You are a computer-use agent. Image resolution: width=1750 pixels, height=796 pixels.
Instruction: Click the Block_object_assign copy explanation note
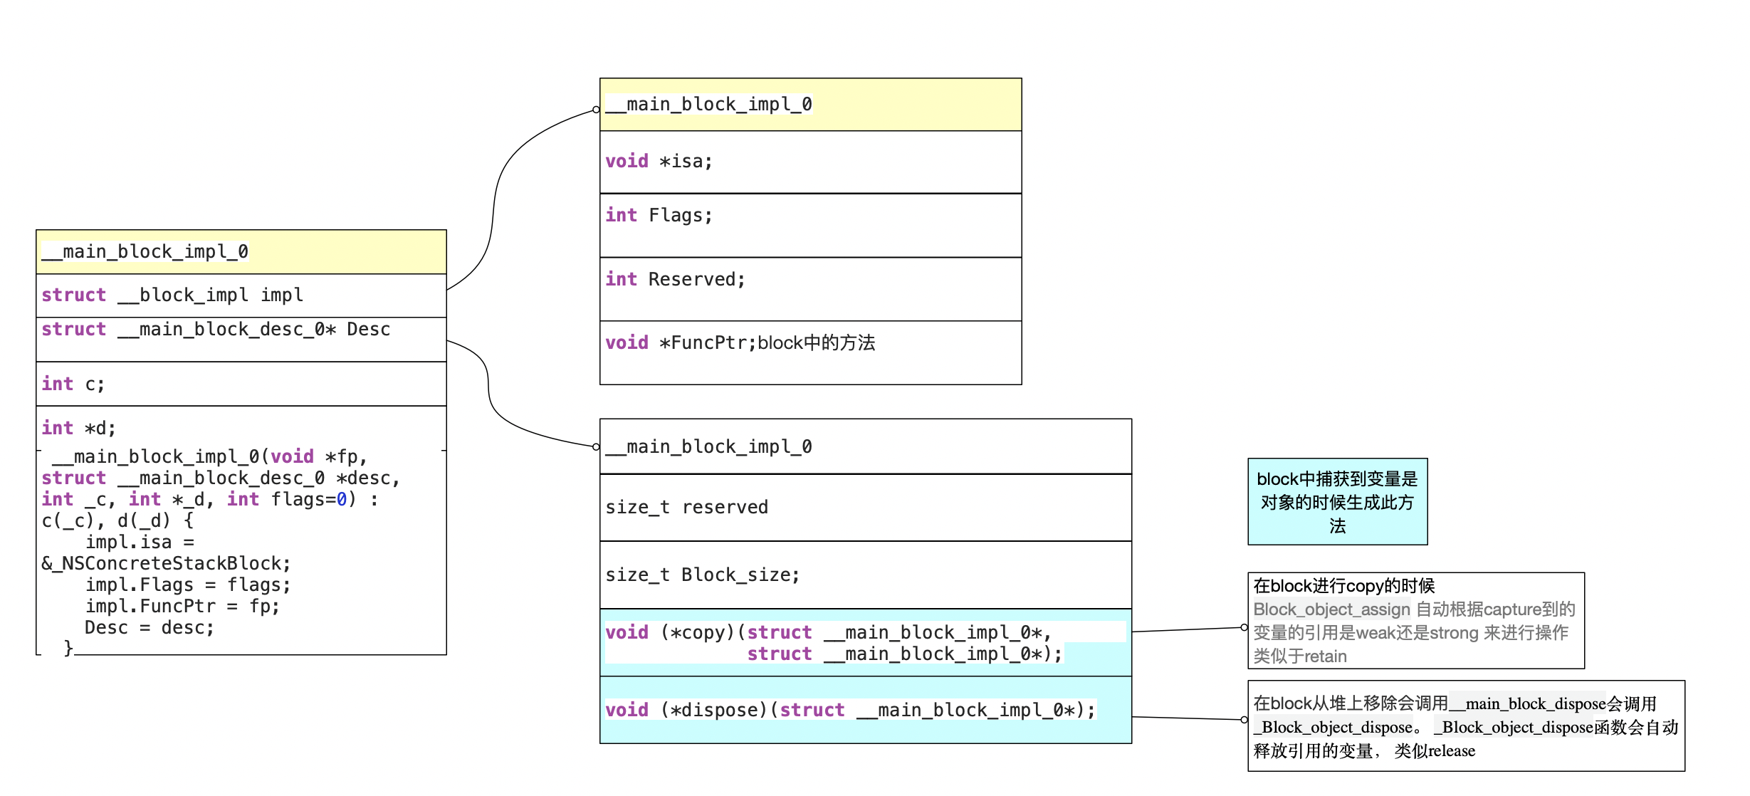(x=1415, y=620)
